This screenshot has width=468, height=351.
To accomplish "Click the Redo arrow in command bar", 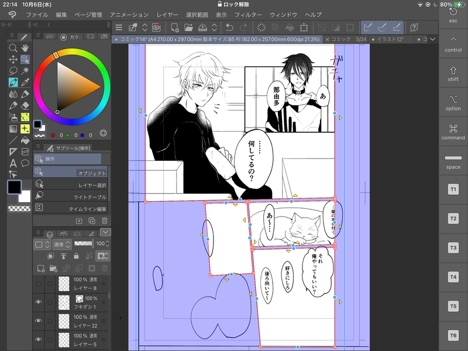I will coord(243,27).
